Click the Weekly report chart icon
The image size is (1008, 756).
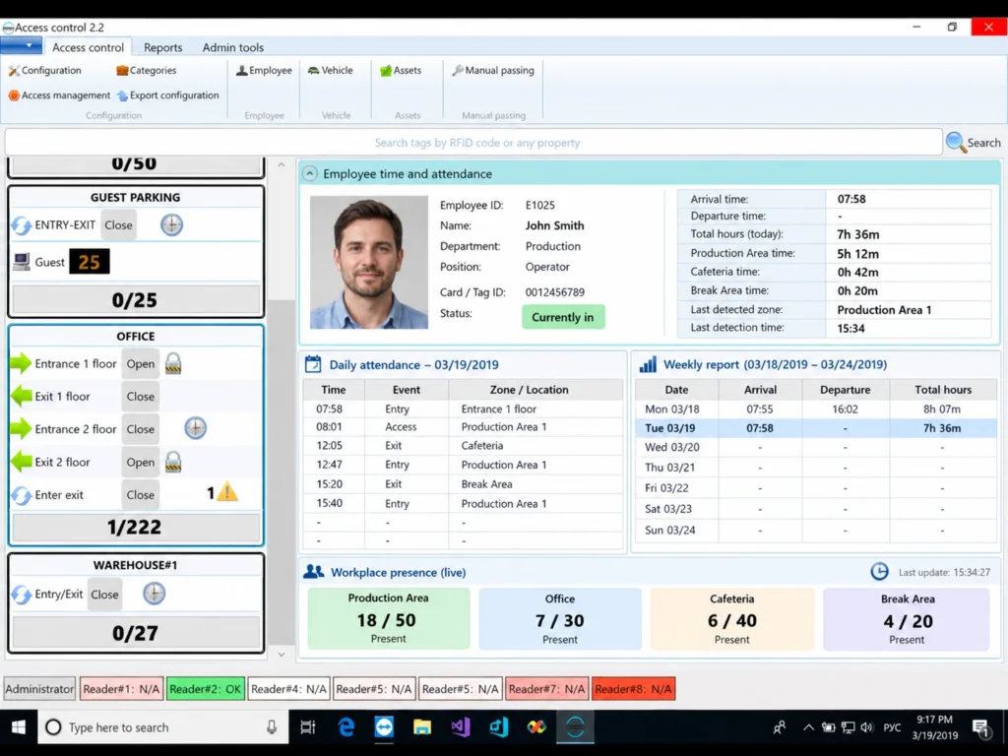click(648, 364)
